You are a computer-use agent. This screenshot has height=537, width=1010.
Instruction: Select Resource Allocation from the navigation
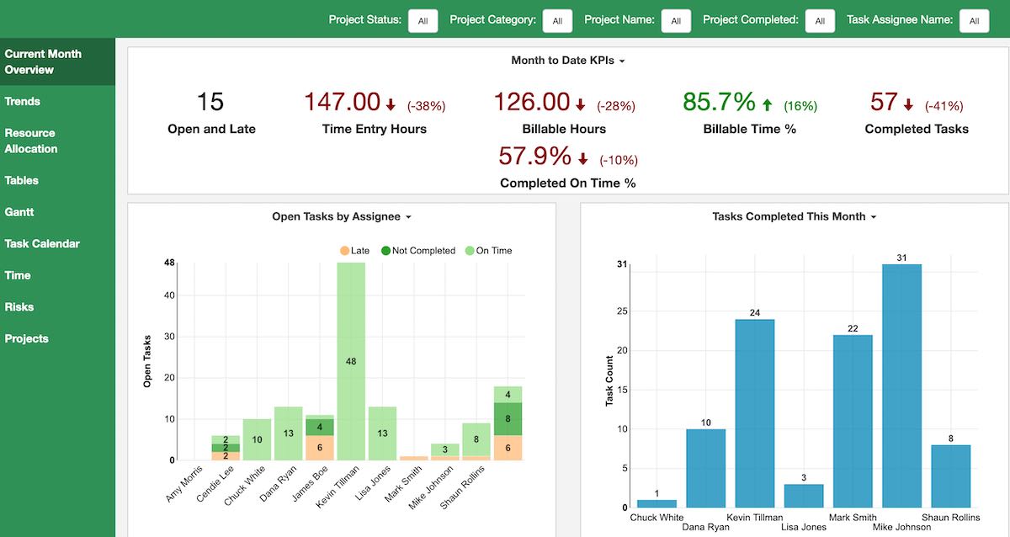[x=29, y=140]
